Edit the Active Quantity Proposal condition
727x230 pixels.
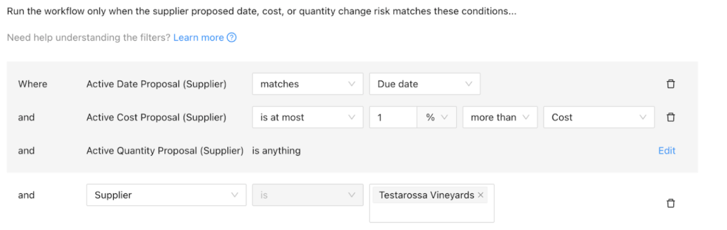tap(666, 151)
